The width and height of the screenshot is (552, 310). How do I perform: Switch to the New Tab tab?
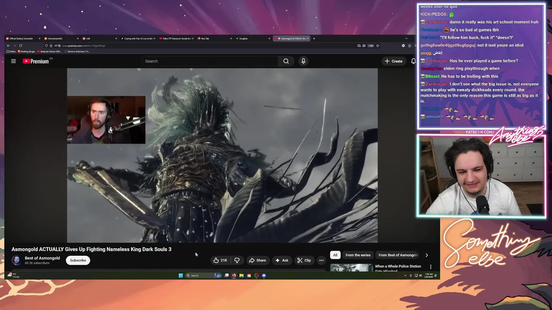coord(214,38)
